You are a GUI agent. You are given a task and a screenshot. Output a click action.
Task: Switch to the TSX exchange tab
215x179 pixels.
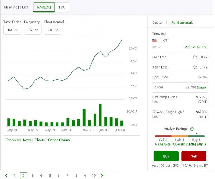point(62,7)
